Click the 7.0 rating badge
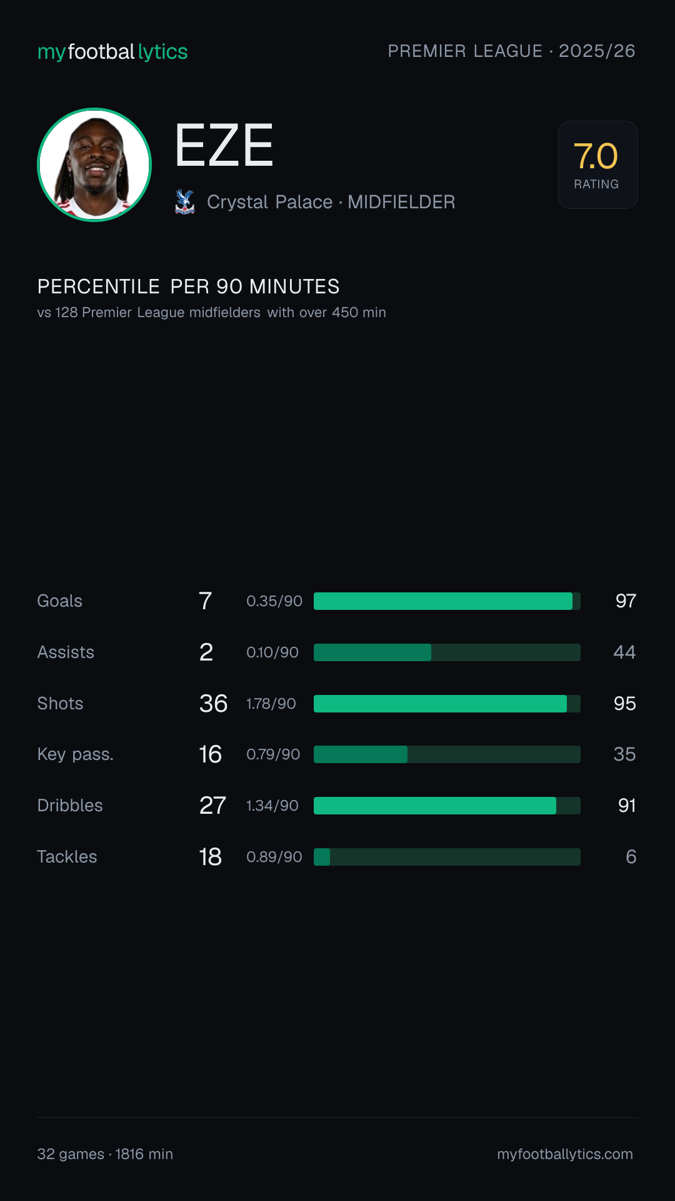675x1201 pixels. pos(597,165)
